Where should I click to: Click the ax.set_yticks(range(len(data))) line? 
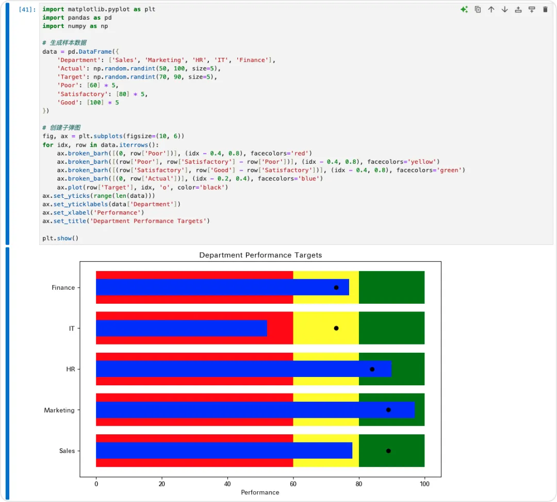click(99, 196)
